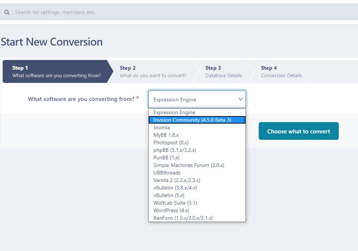This screenshot has width=358, height=251.
Task: Pick MyBB 1.8.x option
Action: (197, 135)
